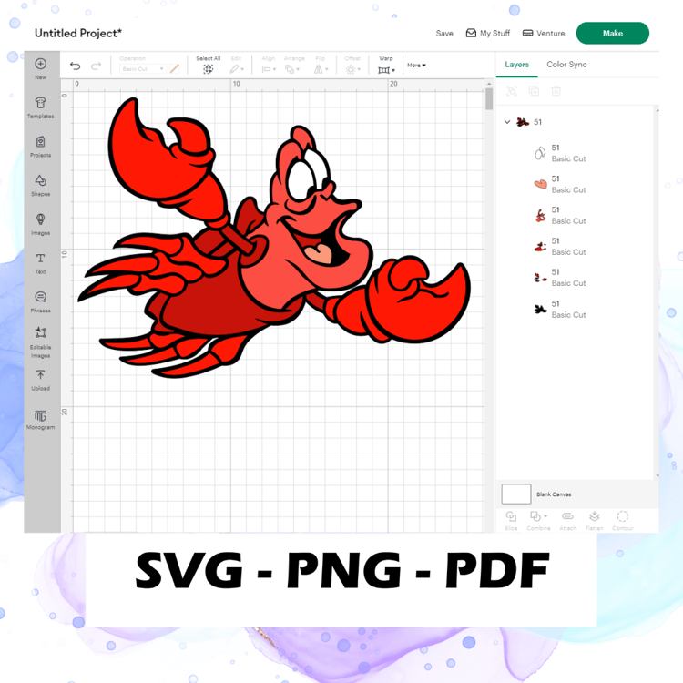683x683 pixels.
Task: Open the Venture machine selector
Action: click(544, 33)
